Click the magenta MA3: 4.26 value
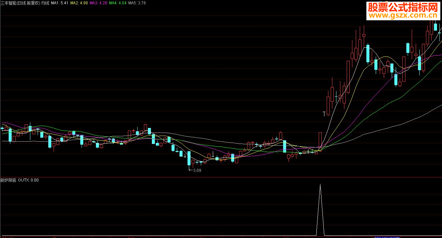The image size is (442, 238). tap(98, 3)
